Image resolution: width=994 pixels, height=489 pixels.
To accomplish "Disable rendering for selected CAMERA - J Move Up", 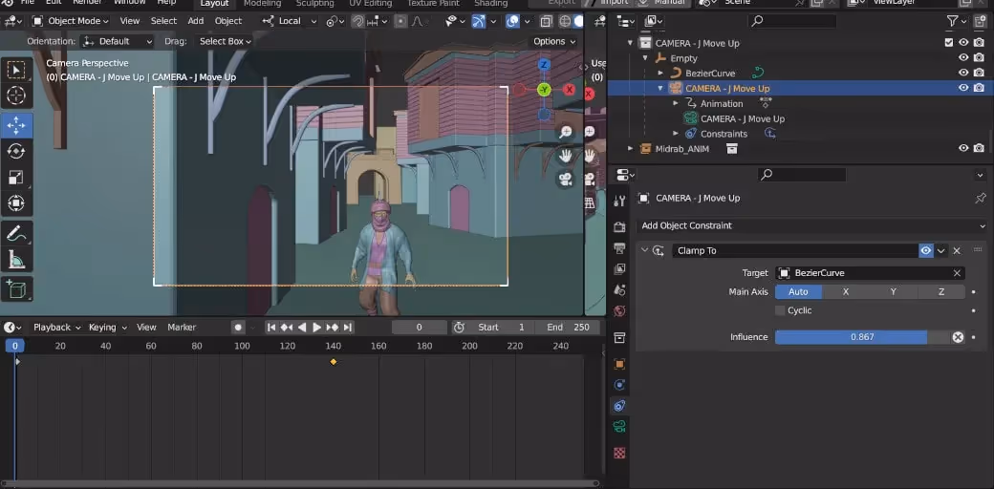I will (x=979, y=88).
